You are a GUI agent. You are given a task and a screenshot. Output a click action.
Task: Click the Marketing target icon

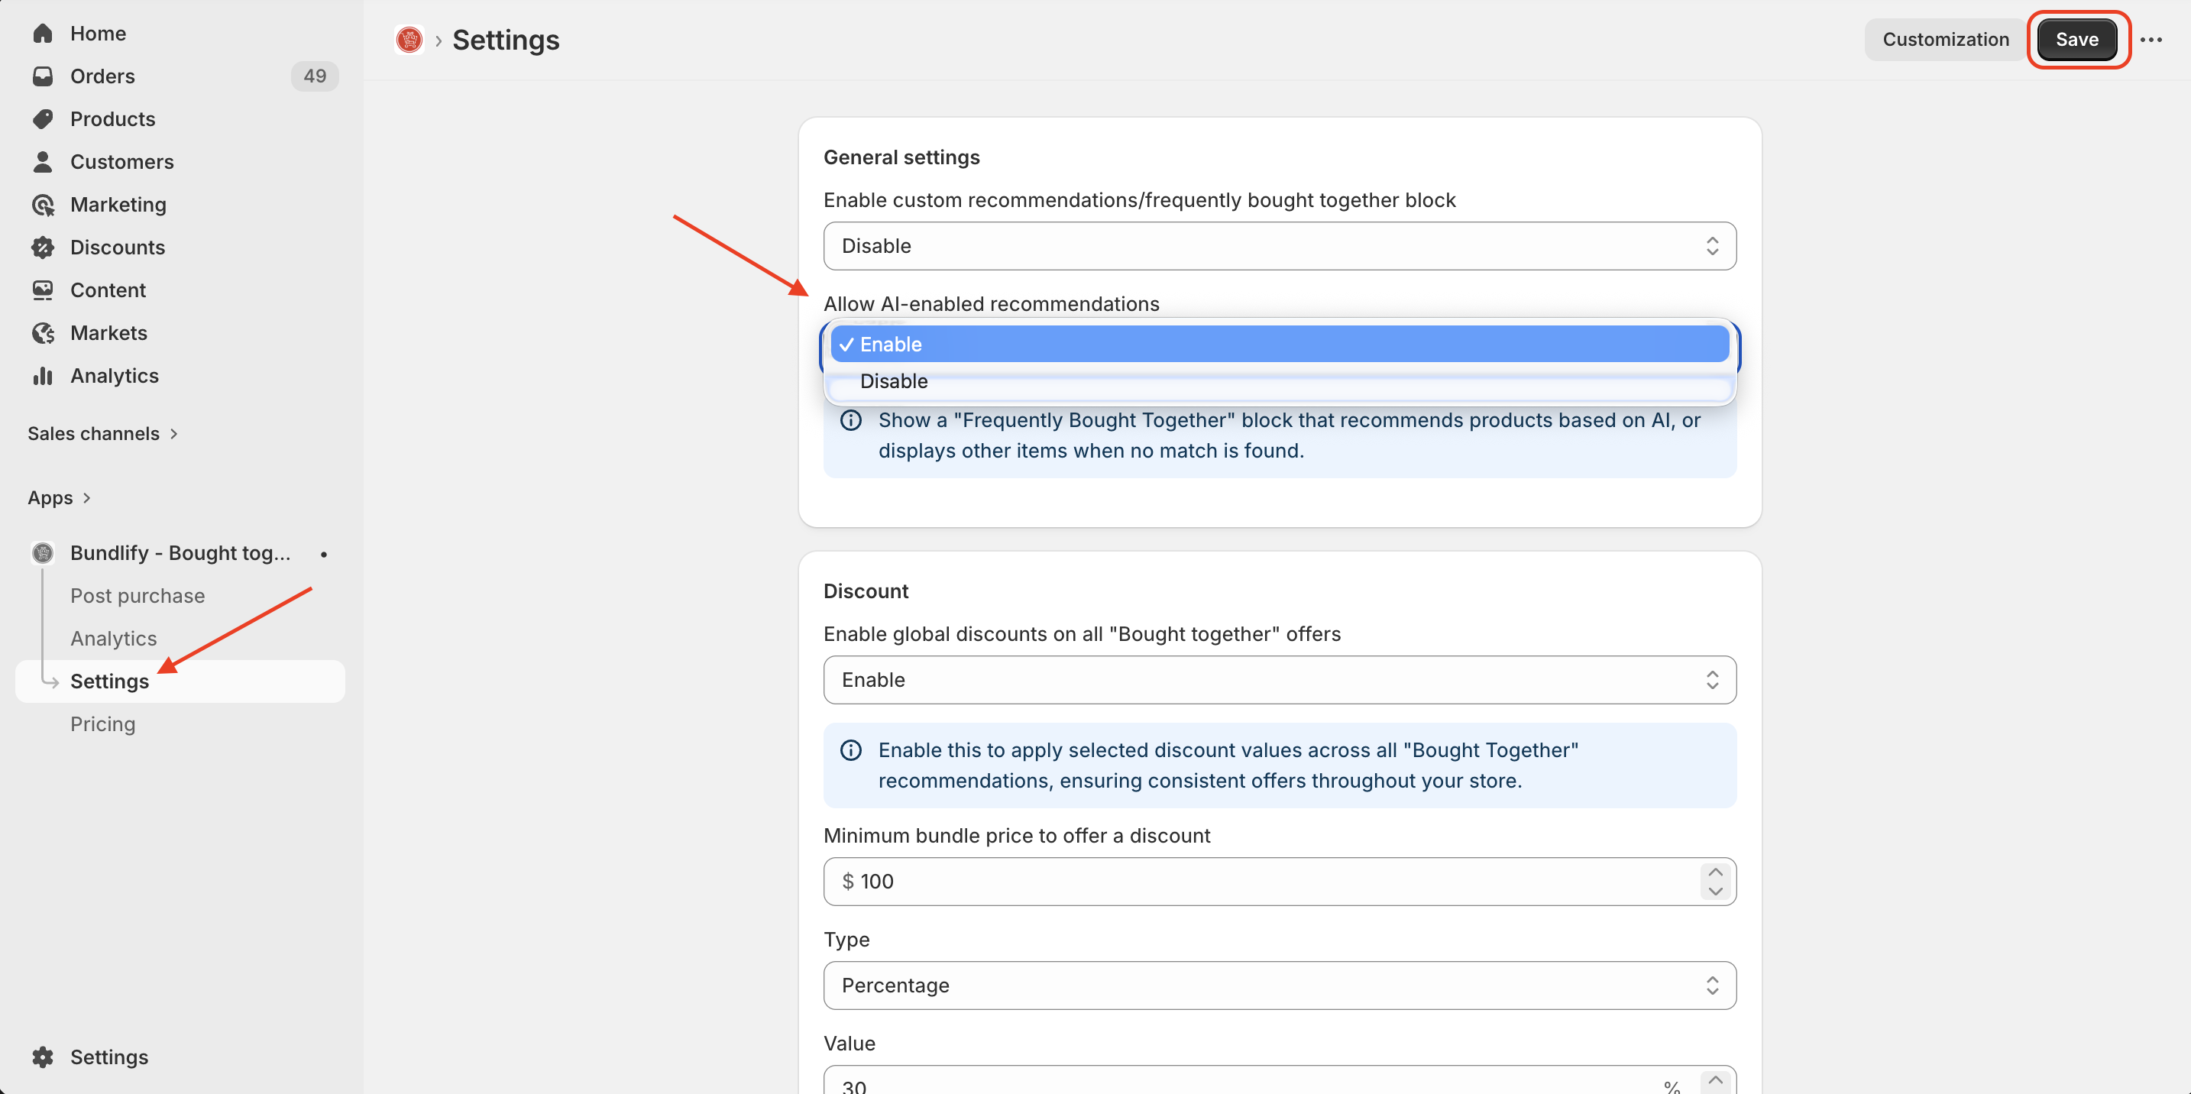click(43, 205)
